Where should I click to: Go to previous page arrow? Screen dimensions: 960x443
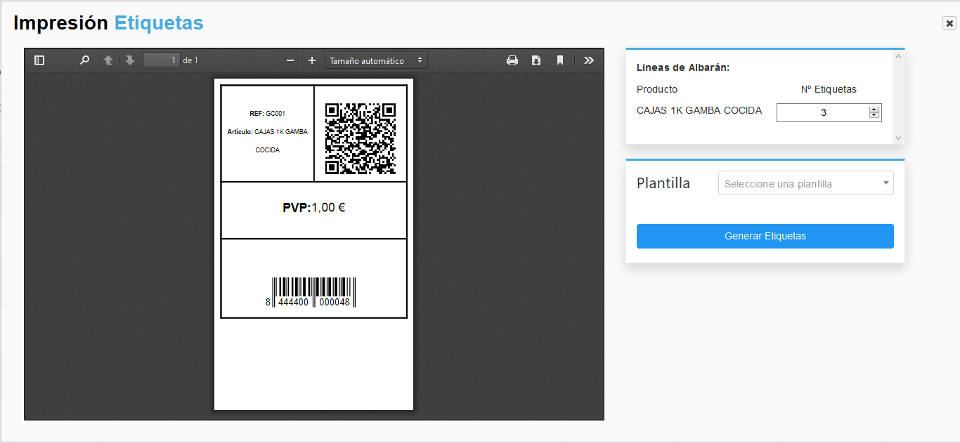pos(108,60)
